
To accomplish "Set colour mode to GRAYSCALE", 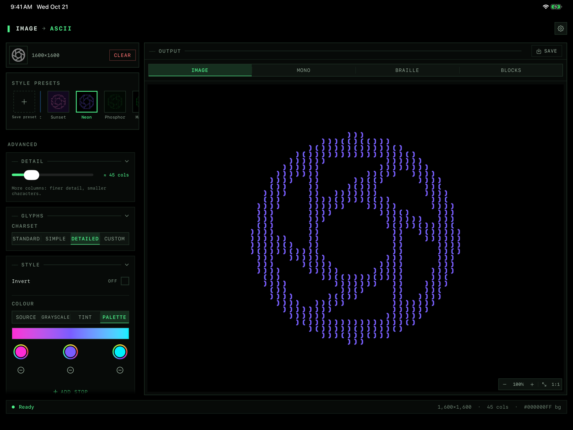I will 56,317.
